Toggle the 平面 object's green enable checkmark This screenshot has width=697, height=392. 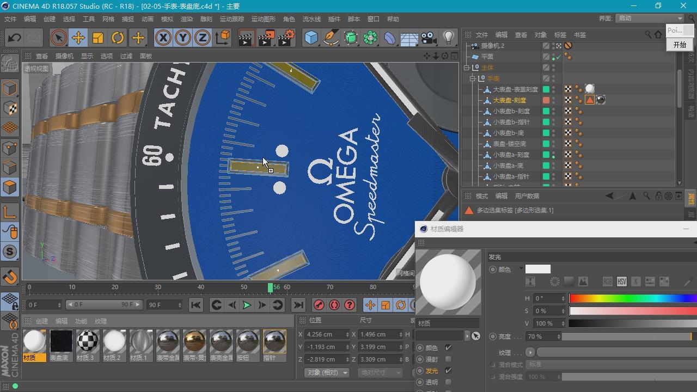[558, 57]
